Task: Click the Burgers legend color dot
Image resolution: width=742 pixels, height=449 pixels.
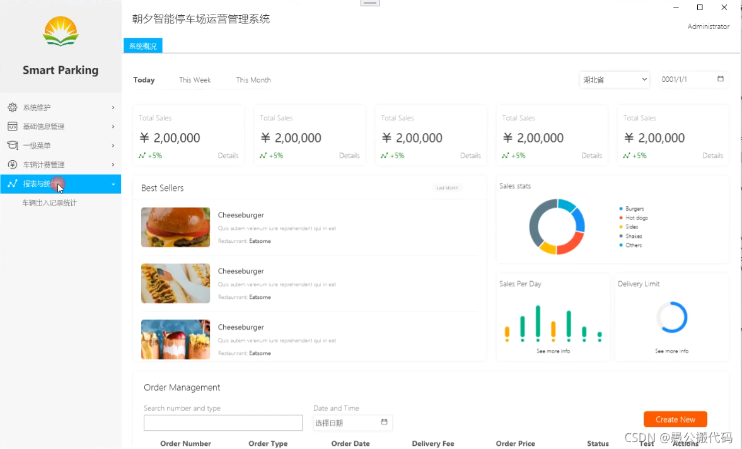Action: click(621, 209)
